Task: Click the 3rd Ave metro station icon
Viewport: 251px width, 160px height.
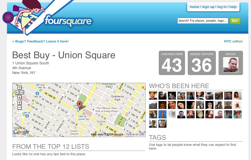Action: 101,124
